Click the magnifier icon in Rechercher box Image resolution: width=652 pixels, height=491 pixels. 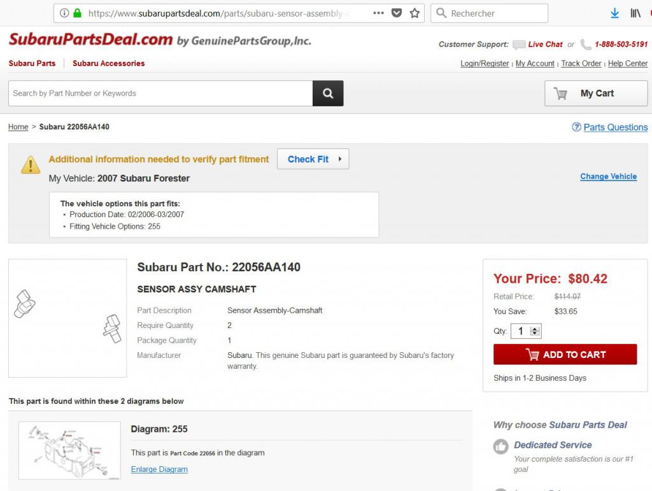(441, 13)
